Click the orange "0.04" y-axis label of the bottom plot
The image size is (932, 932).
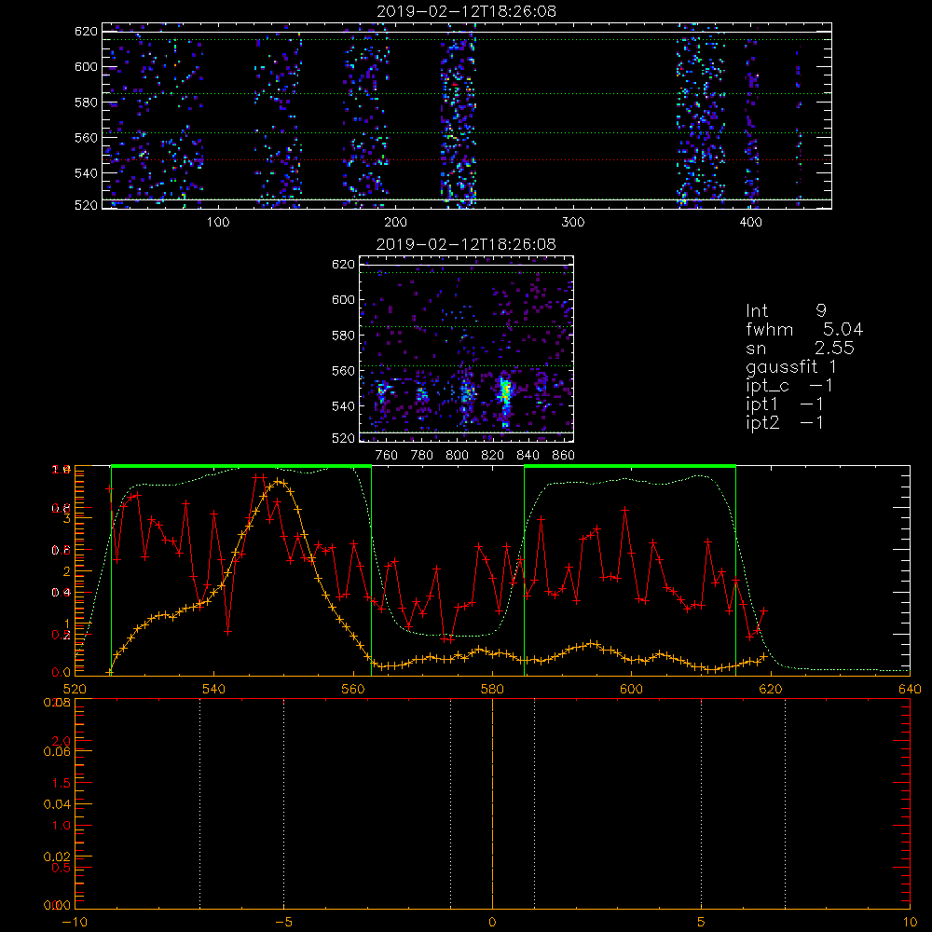[x=57, y=804]
